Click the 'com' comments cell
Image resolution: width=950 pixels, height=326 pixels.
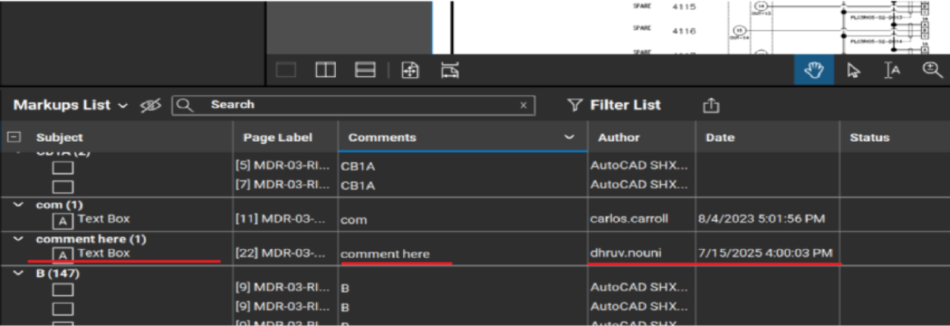(x=352, y=220)
